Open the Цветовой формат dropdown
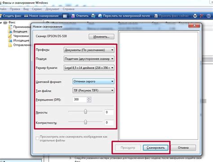213x162 pixels. pyautogui.click(x=93, y=81)
